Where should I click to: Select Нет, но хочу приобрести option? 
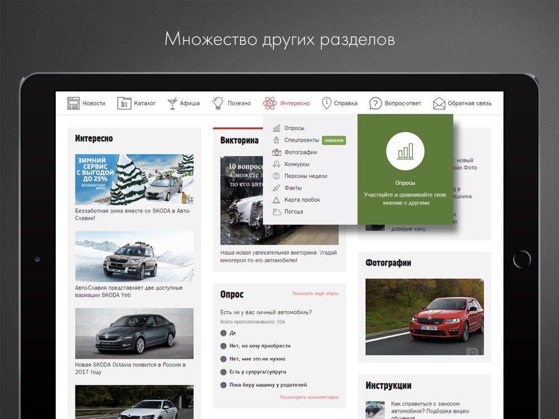coord(224,346)
